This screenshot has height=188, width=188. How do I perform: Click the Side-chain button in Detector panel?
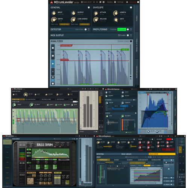point(79,29)
